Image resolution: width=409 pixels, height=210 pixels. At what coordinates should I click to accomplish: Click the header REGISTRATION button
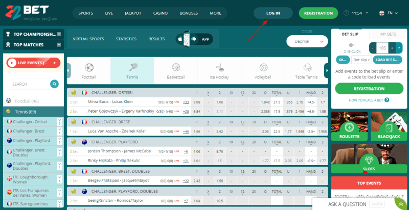pos(319,13)
